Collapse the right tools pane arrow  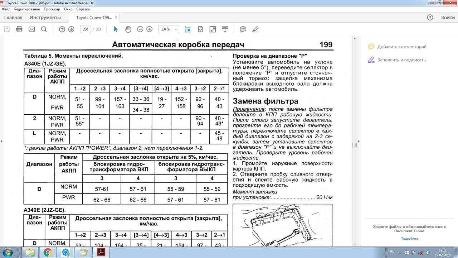[359, 141]
